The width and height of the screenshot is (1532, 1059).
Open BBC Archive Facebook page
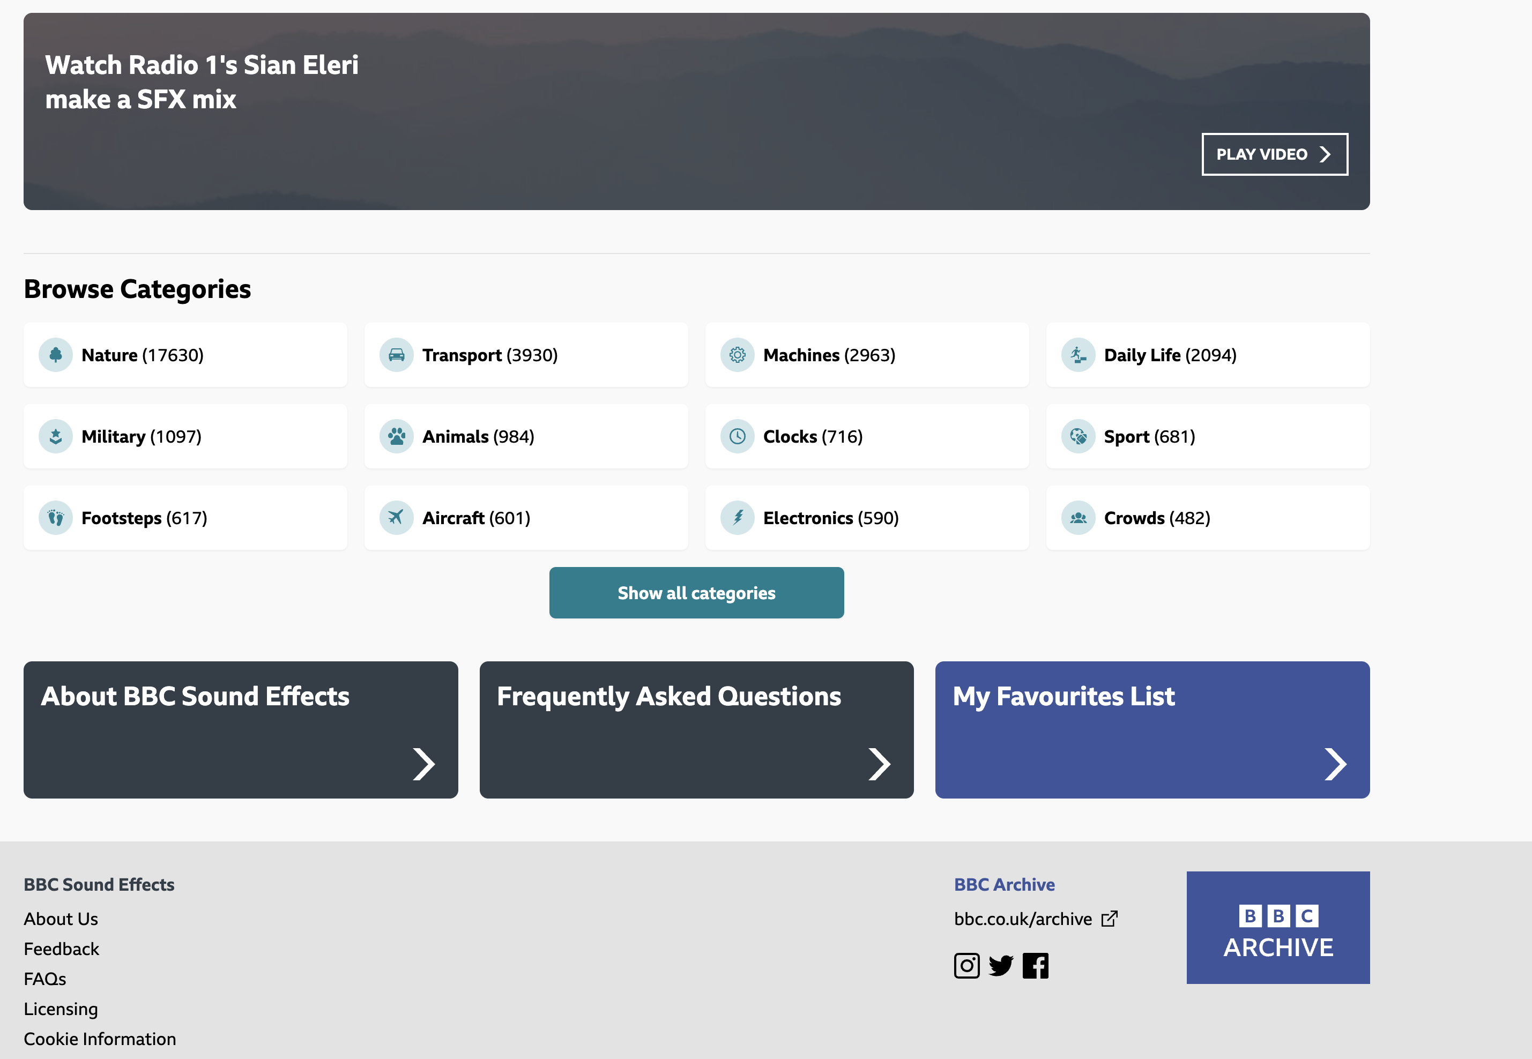click(x=1036, y=965)
